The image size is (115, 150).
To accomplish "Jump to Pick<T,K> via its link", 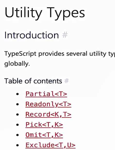I will [x=44, y=125].
